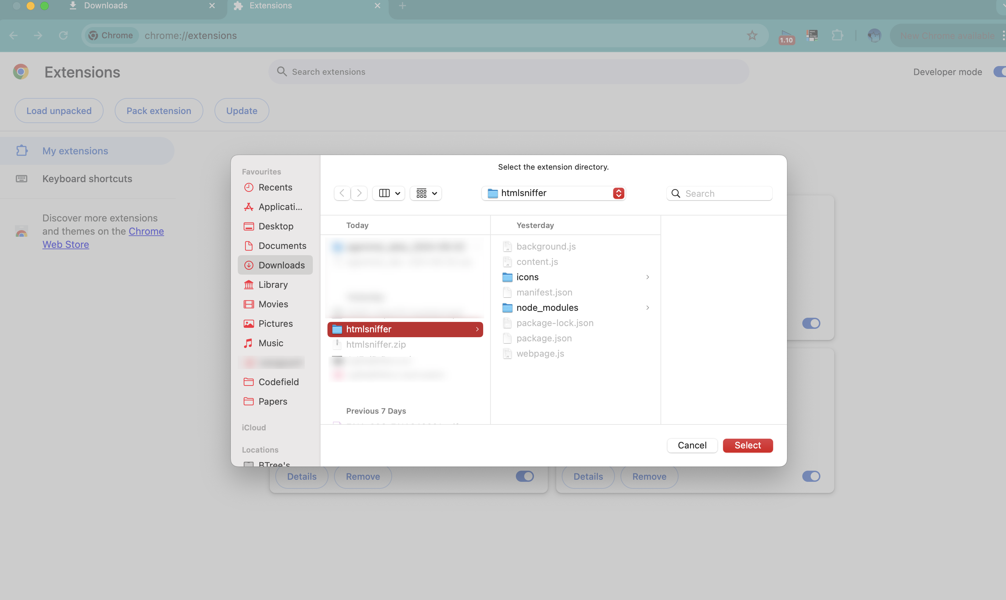Open the htmlsniffer path dropdown
Viewport: 1006px width, 600px height.
tap(618, 193)
